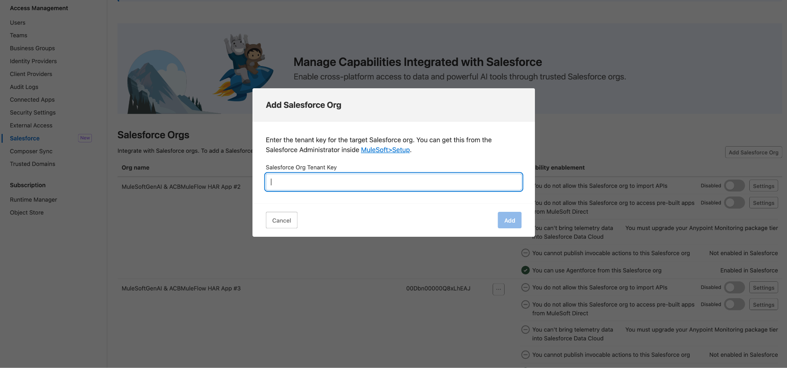Open the more-options menu for HAR App #3

498,289
